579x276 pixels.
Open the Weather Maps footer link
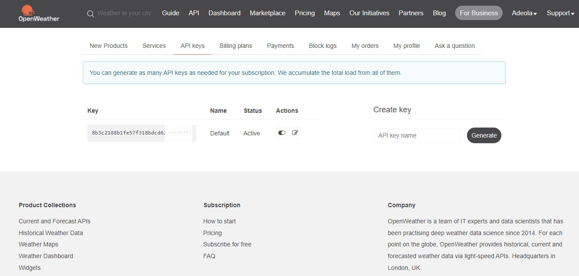[x=38, y=244]
